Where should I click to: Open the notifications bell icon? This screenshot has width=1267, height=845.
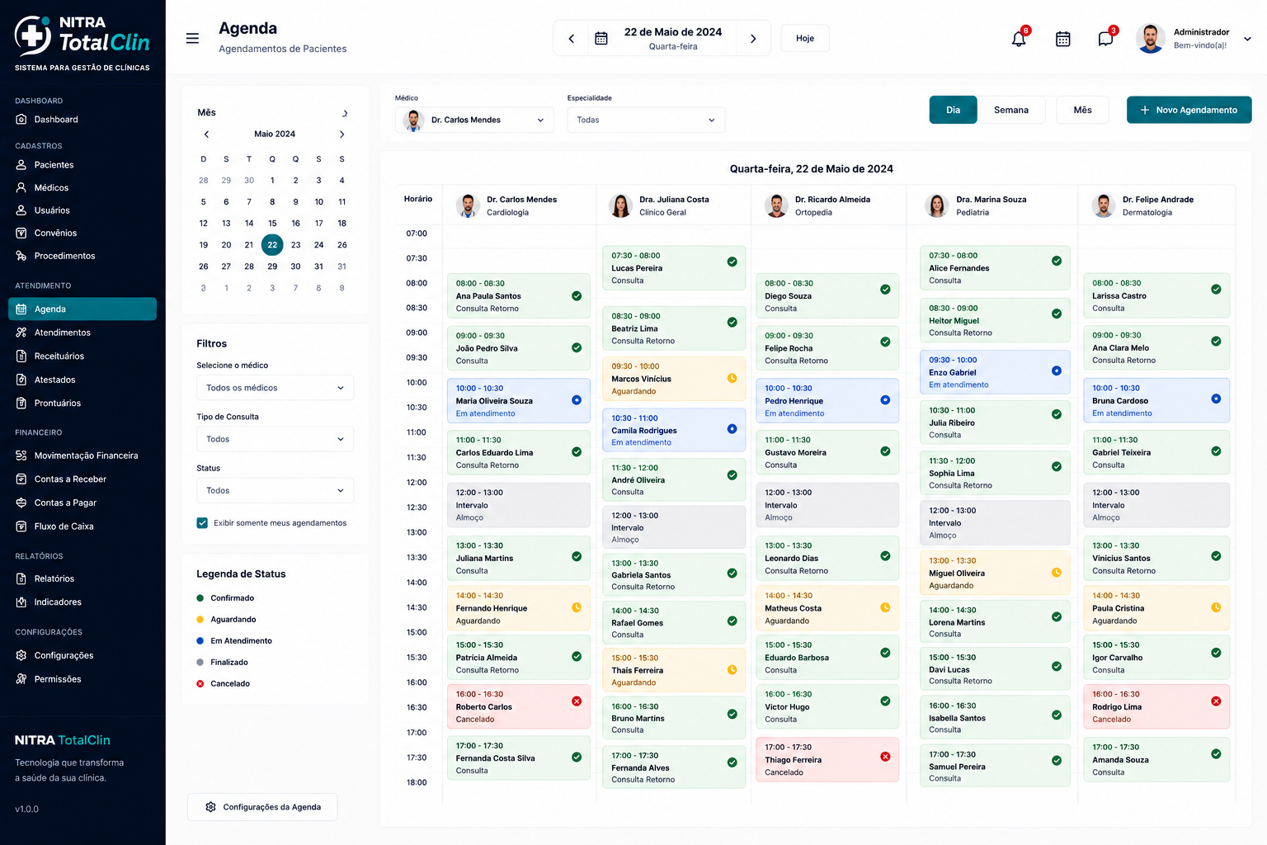1019,39
